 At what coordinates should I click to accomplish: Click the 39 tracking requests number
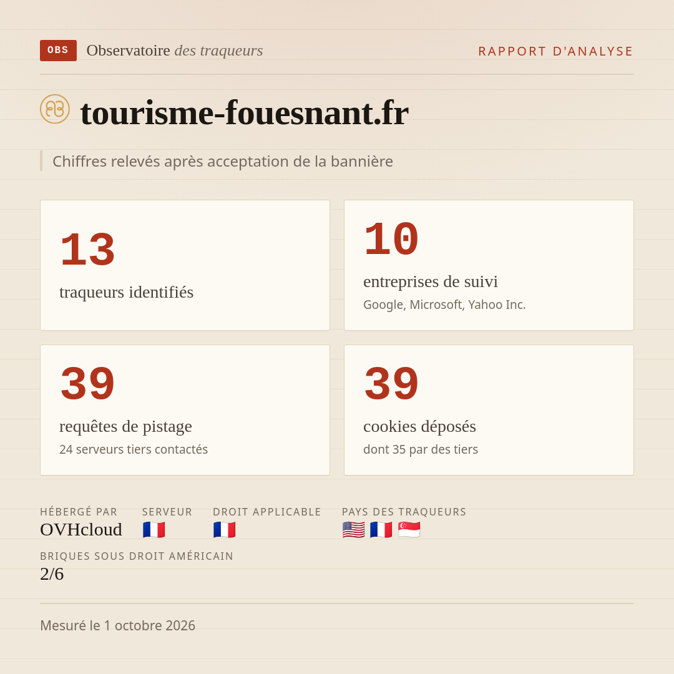pyautogui.click(x=88, y=384)
